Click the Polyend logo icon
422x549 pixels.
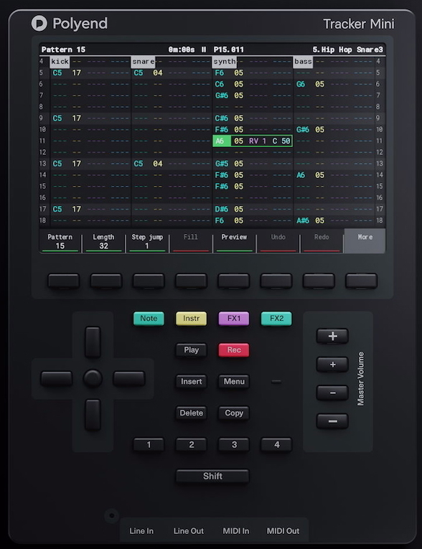pos(39,23)
